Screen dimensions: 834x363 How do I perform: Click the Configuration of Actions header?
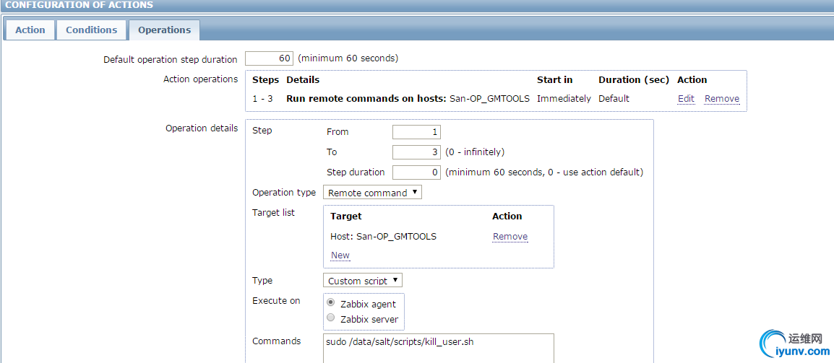click(x=79, y=5)
